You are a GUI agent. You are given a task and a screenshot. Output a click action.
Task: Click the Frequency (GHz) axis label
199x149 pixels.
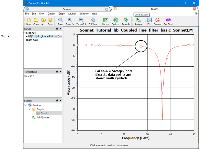[x=136, y=138]
